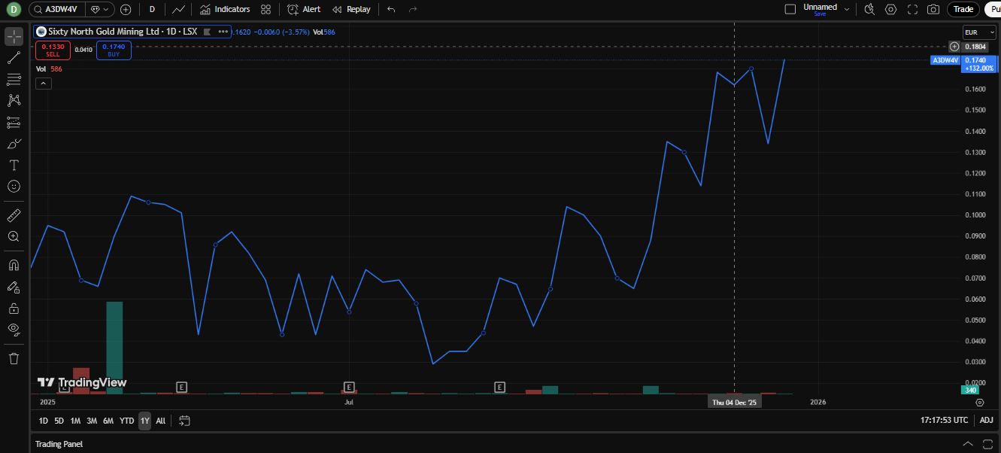Switch to the 1M time range
The width and height of the screenshot is (1001, 453).
pos(75,421)
